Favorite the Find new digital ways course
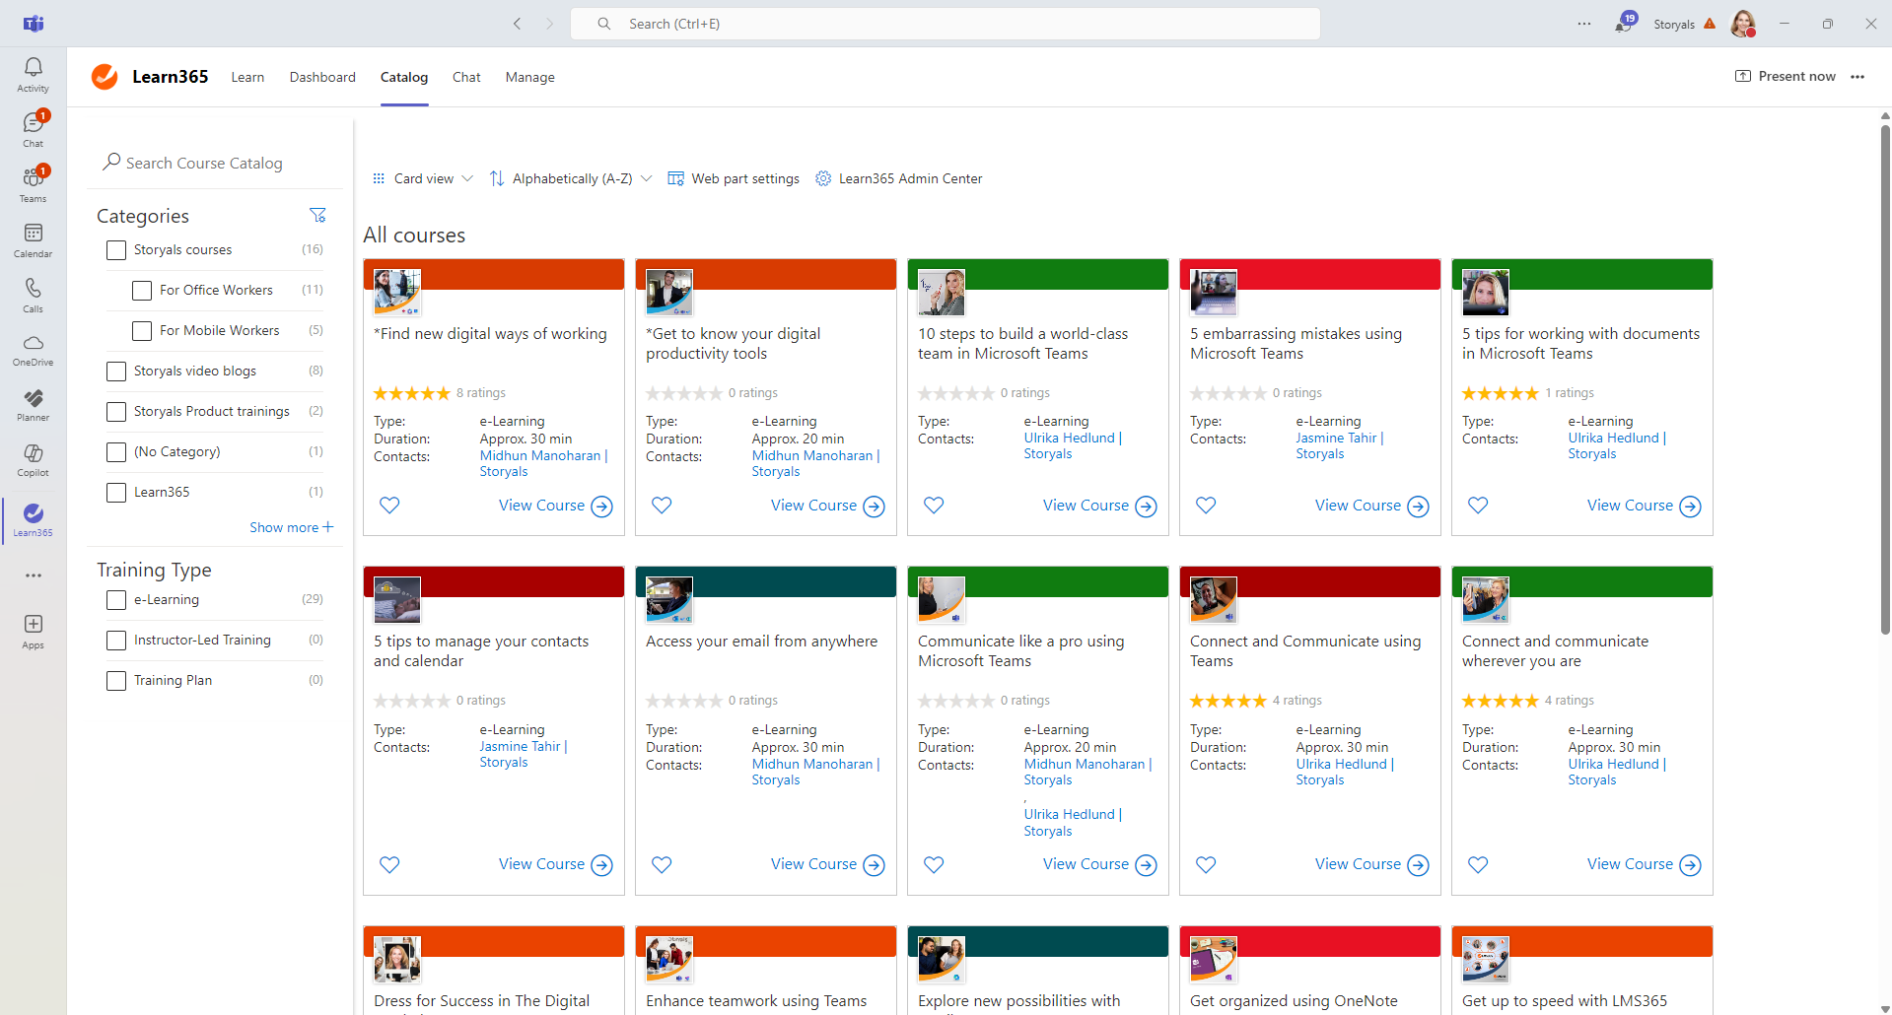 389,506
